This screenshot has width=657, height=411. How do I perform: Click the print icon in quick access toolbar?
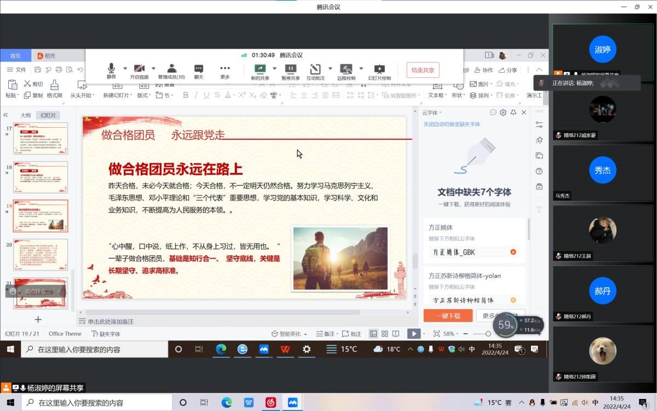tap(59, 70)
